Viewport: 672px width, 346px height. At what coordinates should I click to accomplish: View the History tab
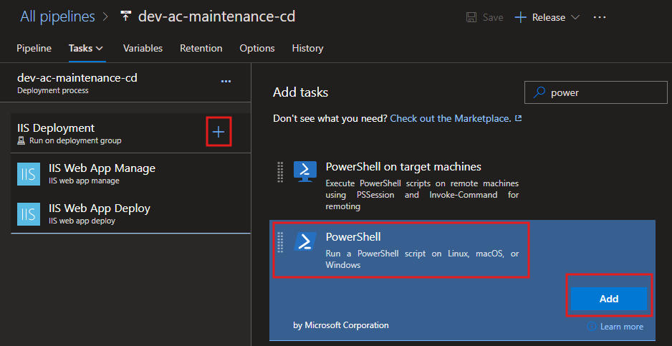(x=307, y=49)
